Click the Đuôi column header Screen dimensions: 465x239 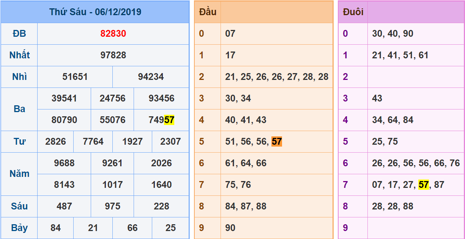click(353, 12)
